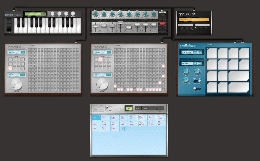
Task: Flip the vertical switch on the T-101
Action: coord(107,108)
